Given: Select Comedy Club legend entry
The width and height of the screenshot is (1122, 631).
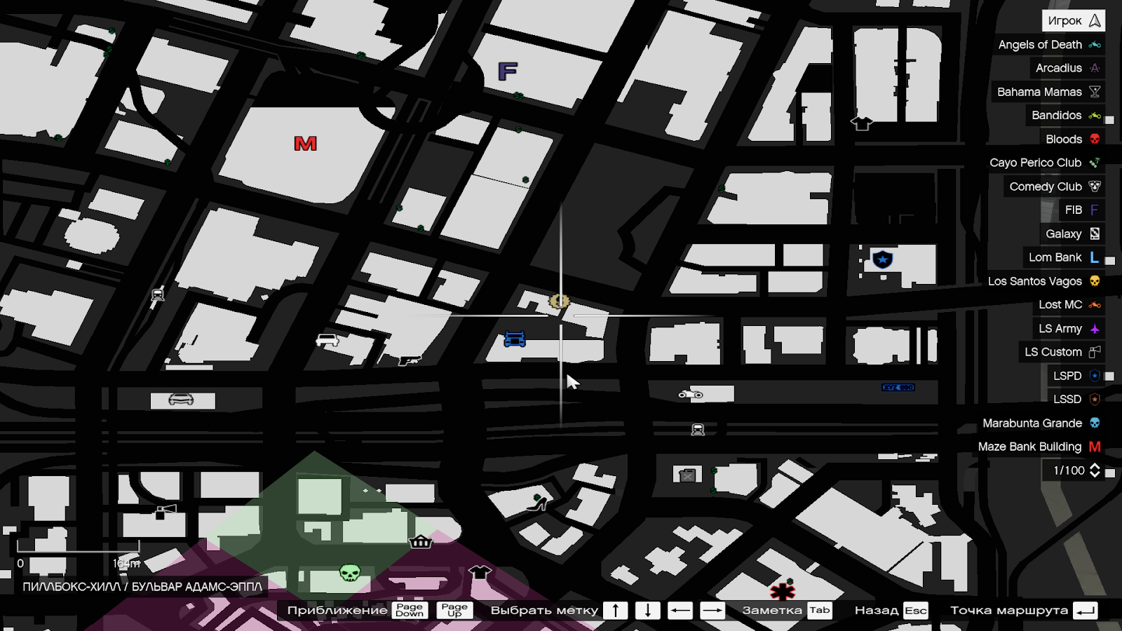Looking at the screenshot, I should click(x=1055, y=186).
